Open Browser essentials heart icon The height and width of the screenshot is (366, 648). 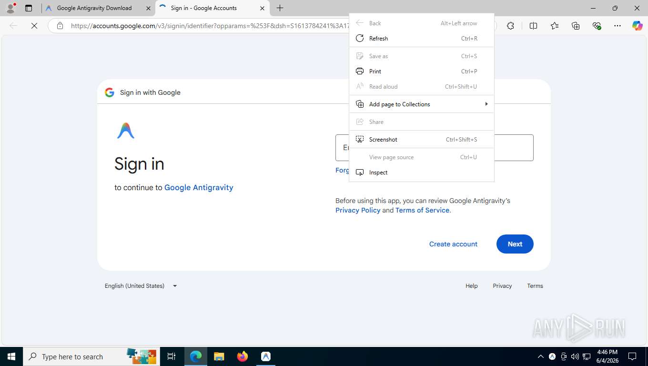[597, 26]
